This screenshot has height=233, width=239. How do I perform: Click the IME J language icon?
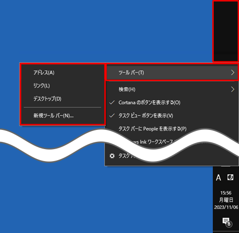click(x=230, y=177)
